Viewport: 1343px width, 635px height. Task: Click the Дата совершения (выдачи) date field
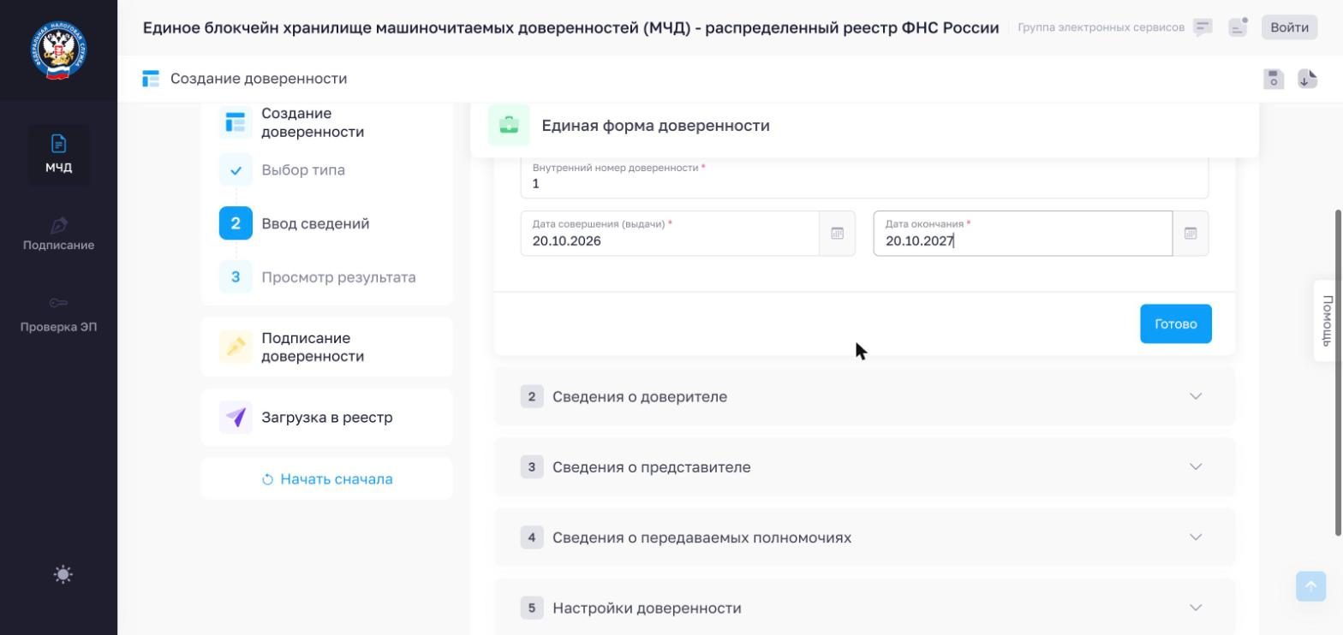tap(670, 233)
